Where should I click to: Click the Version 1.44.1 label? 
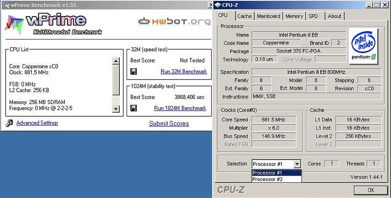(x=366, y=177)
